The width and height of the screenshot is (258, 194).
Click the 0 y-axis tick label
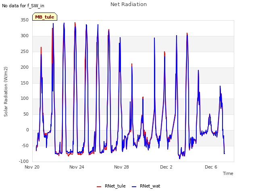coord(27,130)
